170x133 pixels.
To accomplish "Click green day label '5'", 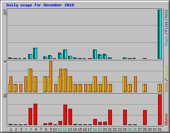I will 31,129.
